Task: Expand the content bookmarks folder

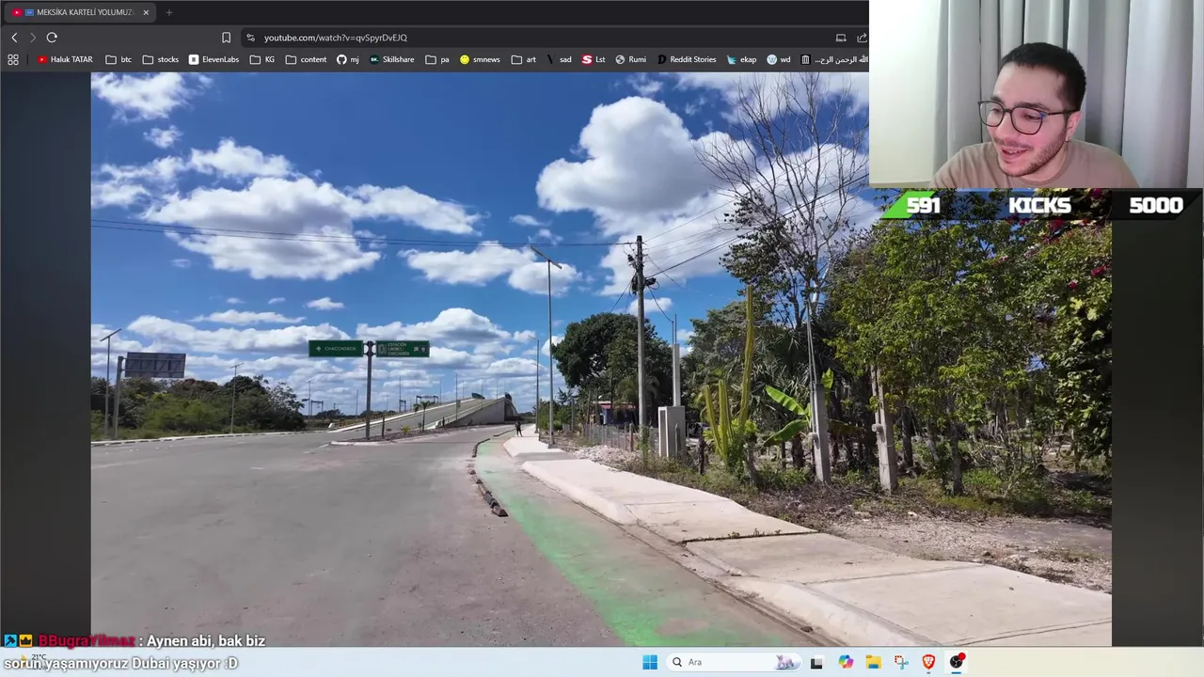Action: click(x=307, y=59)
